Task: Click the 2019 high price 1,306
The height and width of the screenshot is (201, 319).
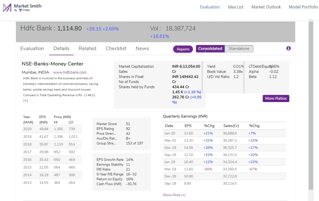Action: click(58, 137)
